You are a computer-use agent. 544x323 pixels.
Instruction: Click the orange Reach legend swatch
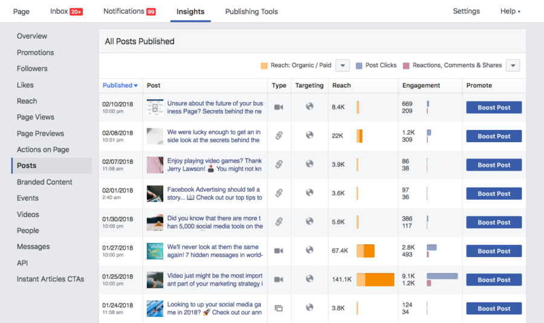[x=264, y=66]
